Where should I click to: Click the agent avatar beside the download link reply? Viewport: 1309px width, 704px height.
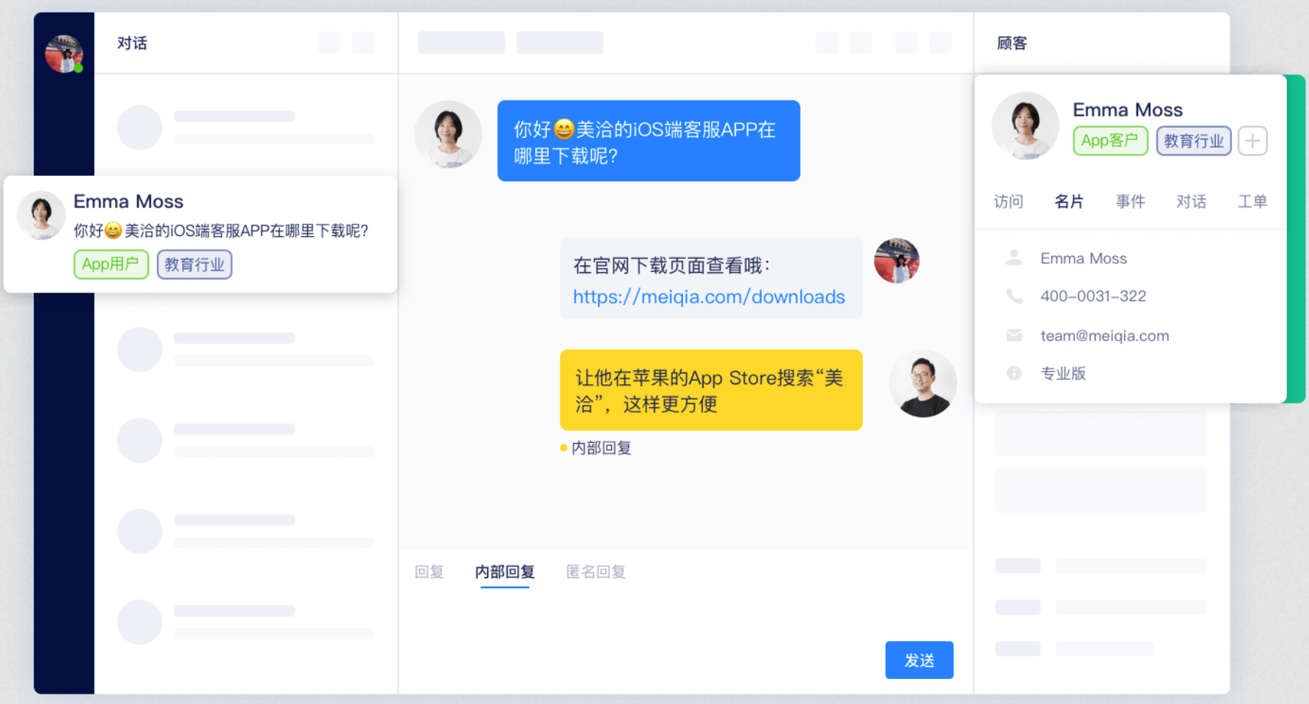click(897, 261)
